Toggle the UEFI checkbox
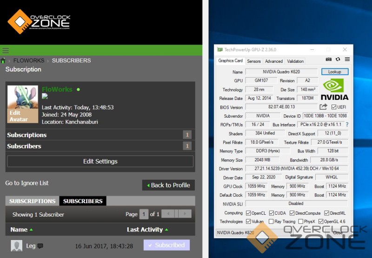The height and width of the screenshot is (258, 372). click(x=334, y=107)
